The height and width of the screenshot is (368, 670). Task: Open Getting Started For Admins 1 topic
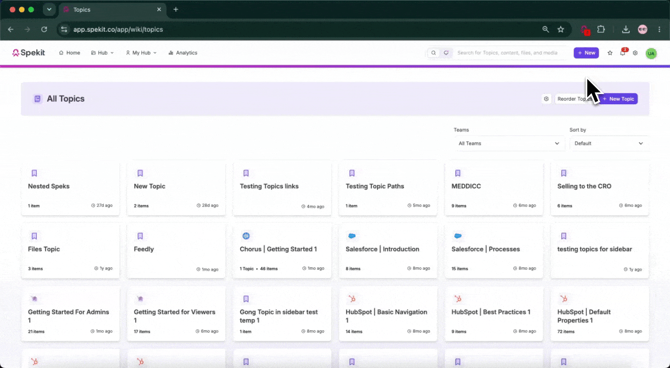pyautogui.click(x=70, y=313)
